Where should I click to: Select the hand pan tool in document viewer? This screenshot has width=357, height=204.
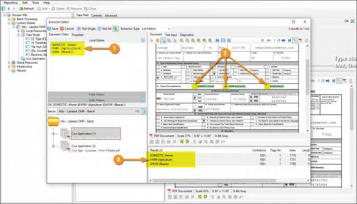tap(158, 40)
